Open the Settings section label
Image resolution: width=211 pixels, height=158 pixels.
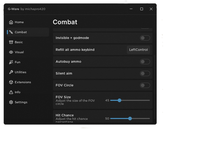21,102
